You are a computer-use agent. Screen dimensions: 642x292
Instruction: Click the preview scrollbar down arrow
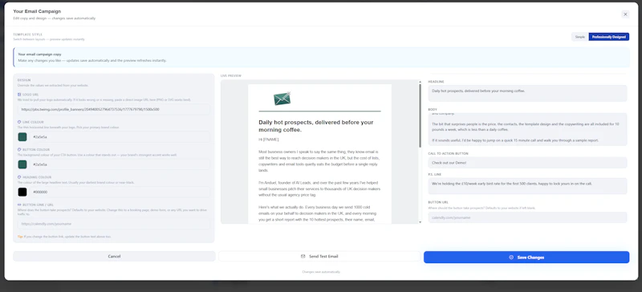point(420,222)
